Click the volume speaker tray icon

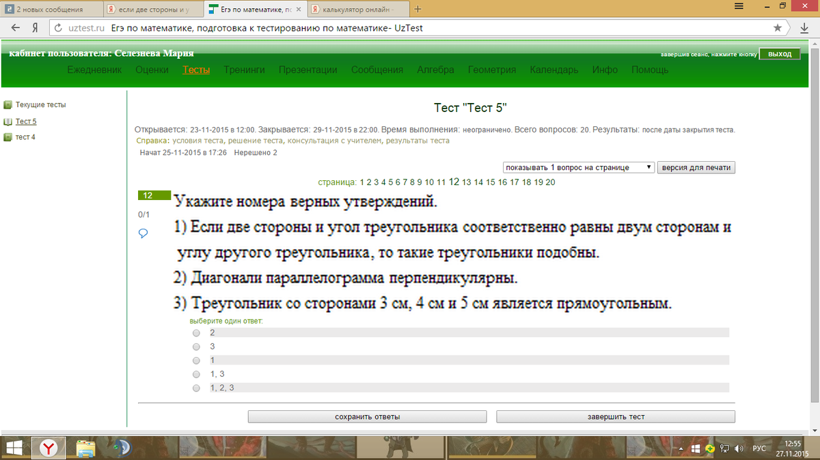(738, 448)
